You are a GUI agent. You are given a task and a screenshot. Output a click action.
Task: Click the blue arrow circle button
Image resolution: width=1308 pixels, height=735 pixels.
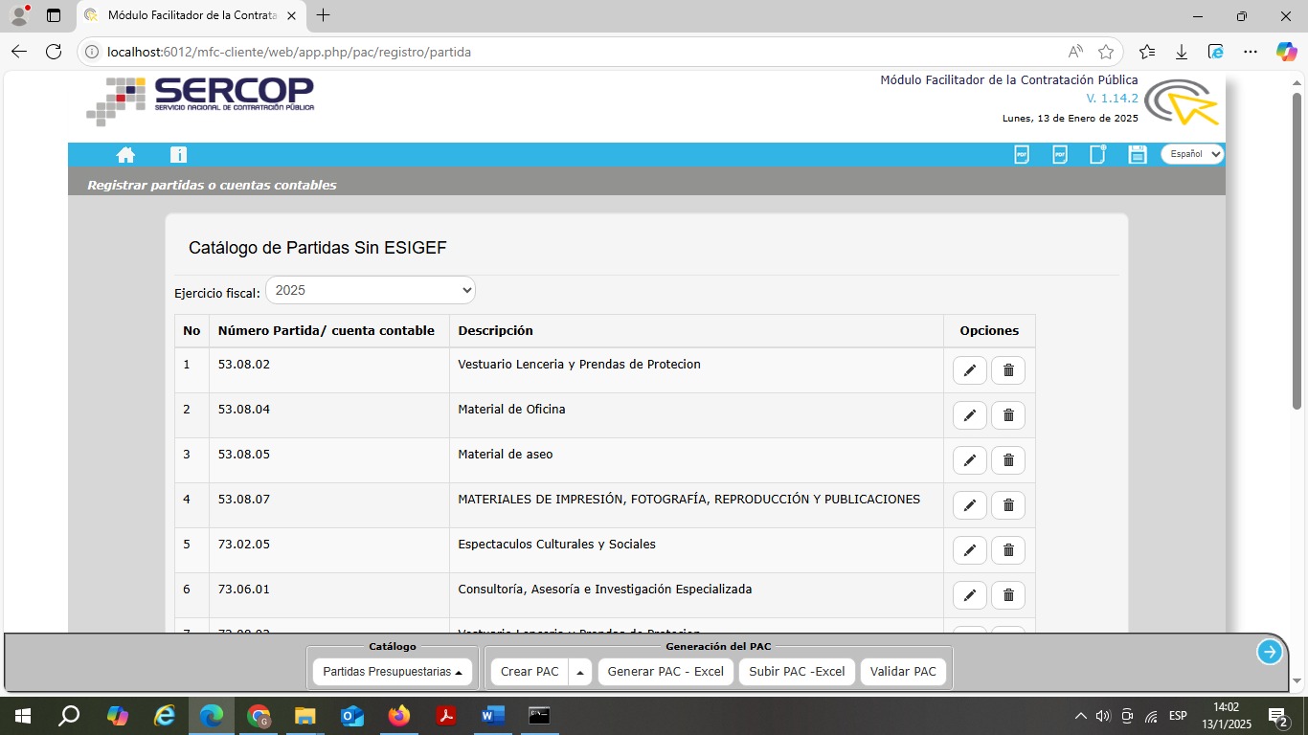1270,652
